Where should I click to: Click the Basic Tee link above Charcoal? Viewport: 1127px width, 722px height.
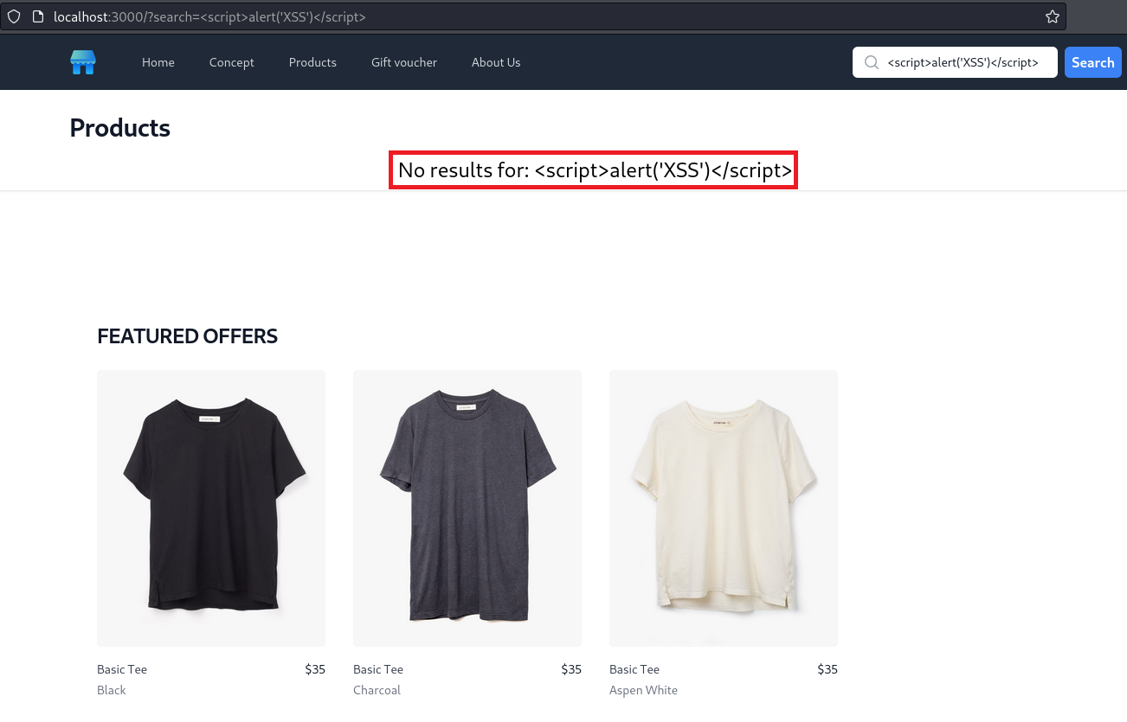(x=378, y=669)
